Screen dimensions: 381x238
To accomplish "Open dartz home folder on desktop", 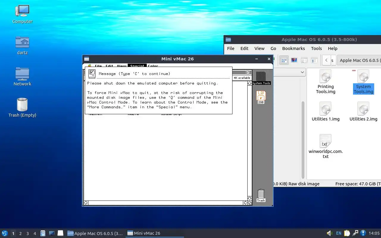I will (x=22, y=46).
